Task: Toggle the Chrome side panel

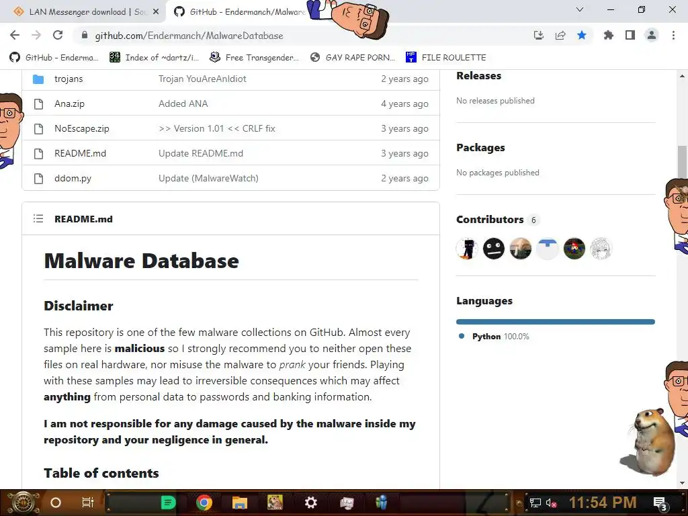Action: tap(630, 36)
